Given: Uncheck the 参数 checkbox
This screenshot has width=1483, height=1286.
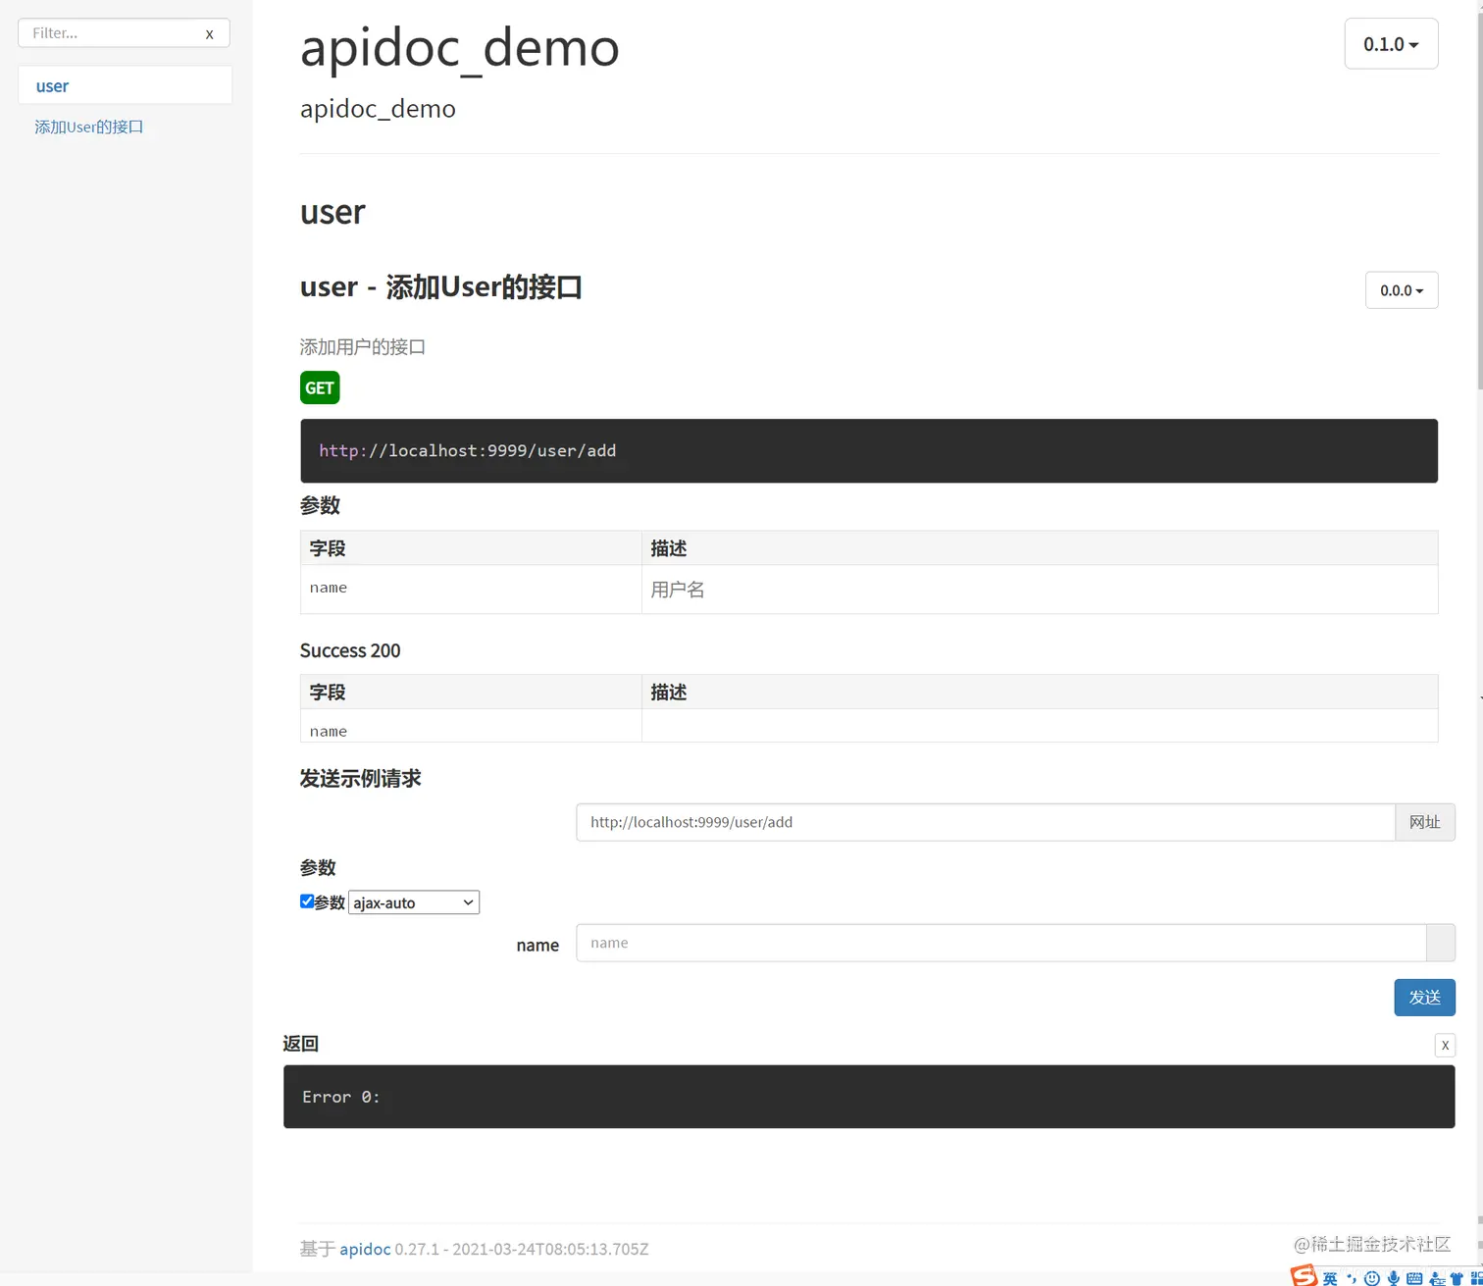Looking at the screenshot, I should point(307,901).
